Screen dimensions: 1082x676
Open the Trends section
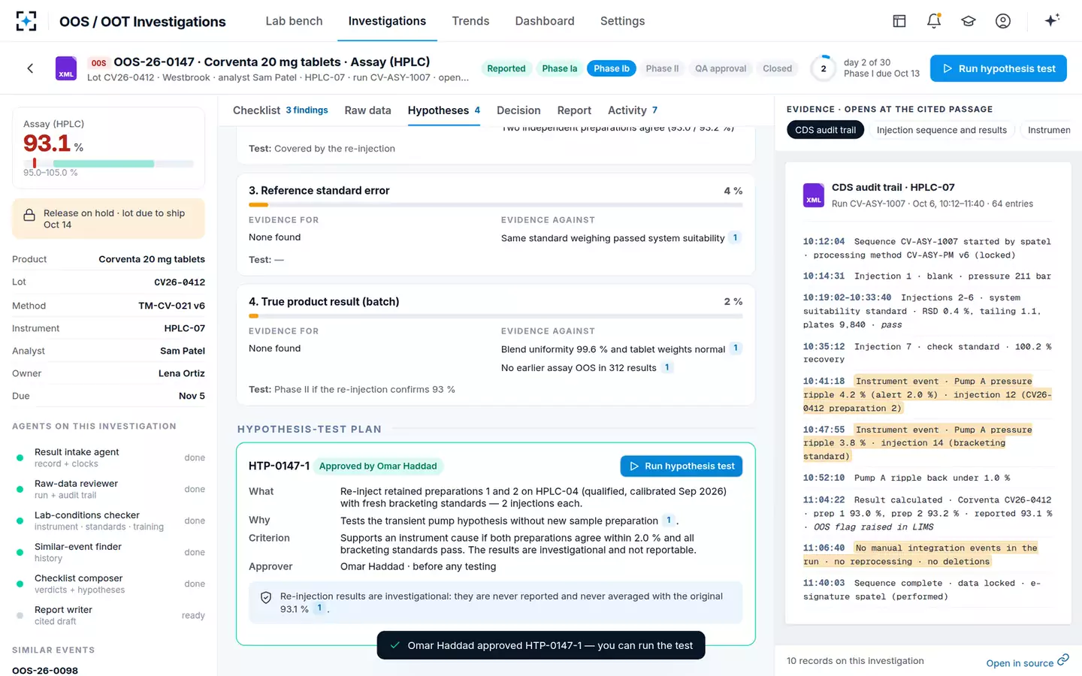470,21
